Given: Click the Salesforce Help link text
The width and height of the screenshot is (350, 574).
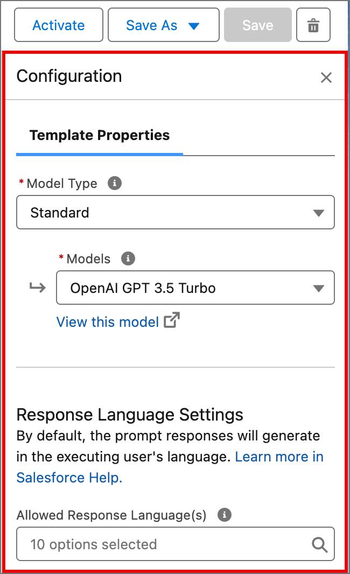Looking at the screenshot, I should point(69,478).
